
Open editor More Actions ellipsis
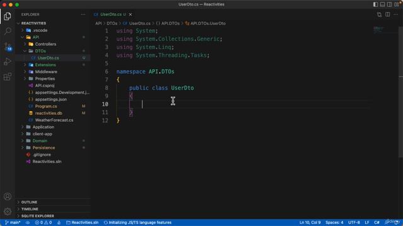[396, 14]
